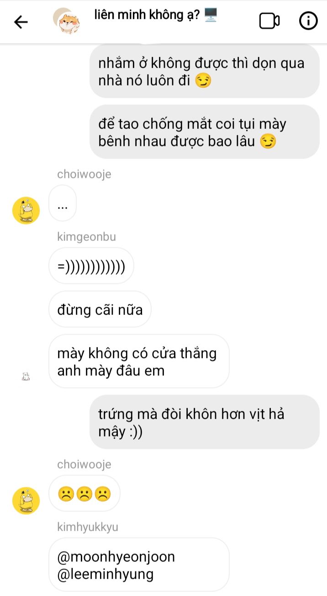Tap the kimgeonbu sender name
Screen dimensions: 327x596
coord(87,237)
